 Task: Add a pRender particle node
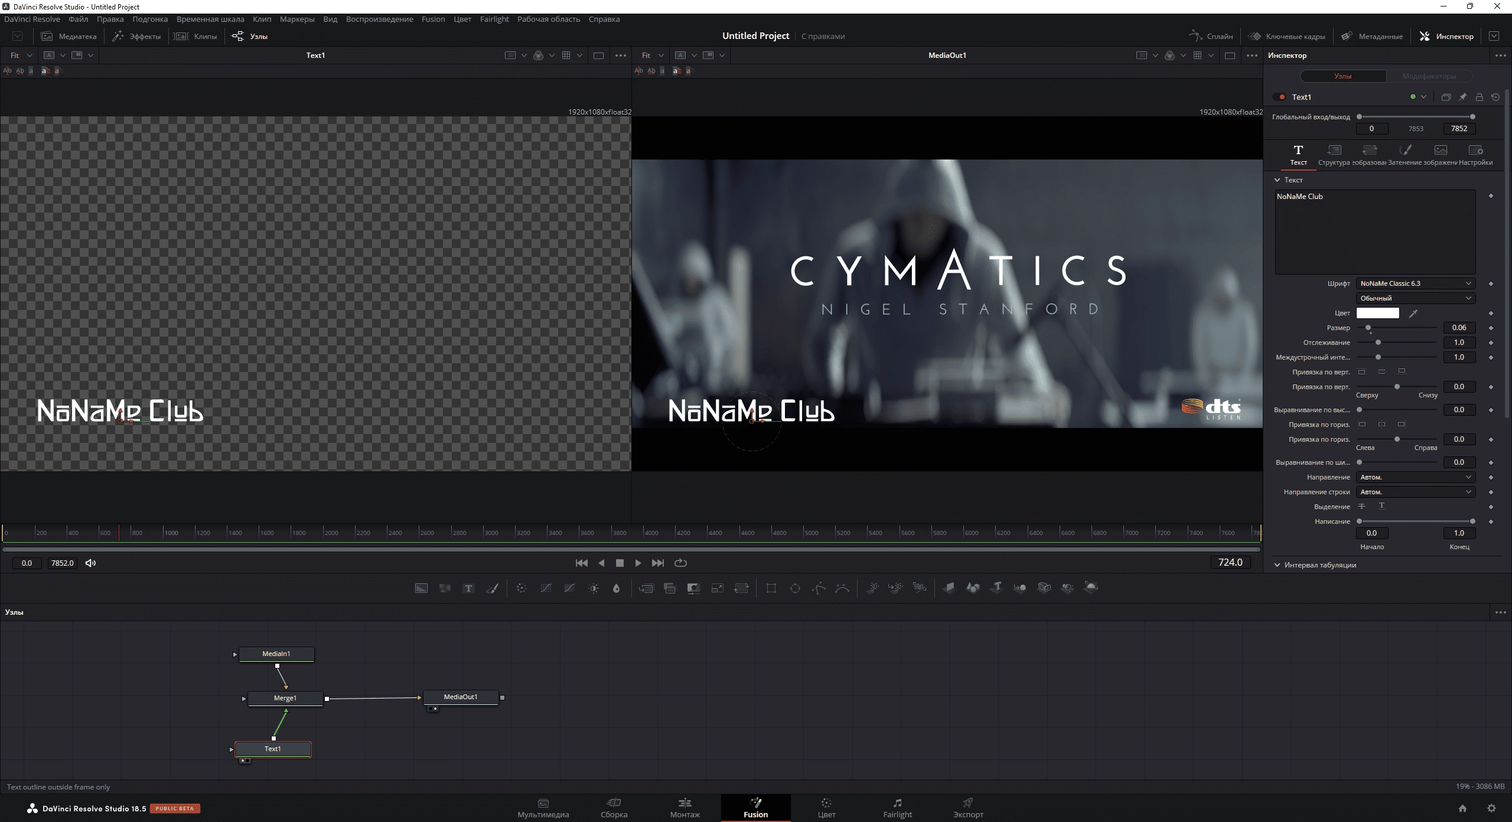point(919,588)
